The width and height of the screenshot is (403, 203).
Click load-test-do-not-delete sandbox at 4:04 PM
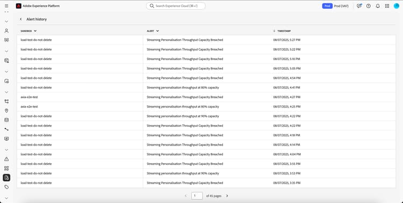pos(36,154)
